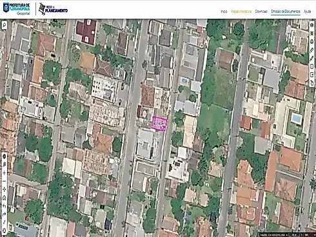
Task: Open the Mapas Interativos menu item
Action: (241, 12)
